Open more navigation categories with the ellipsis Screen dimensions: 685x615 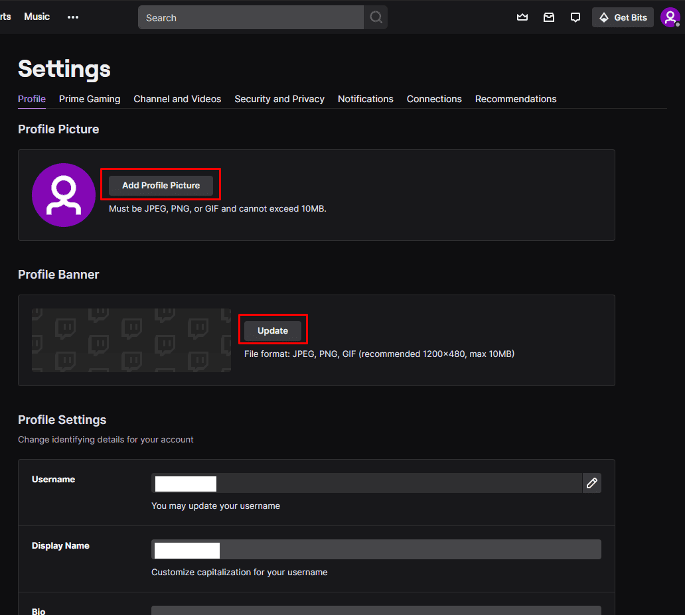pyautogui.click(x=73, y=17)
